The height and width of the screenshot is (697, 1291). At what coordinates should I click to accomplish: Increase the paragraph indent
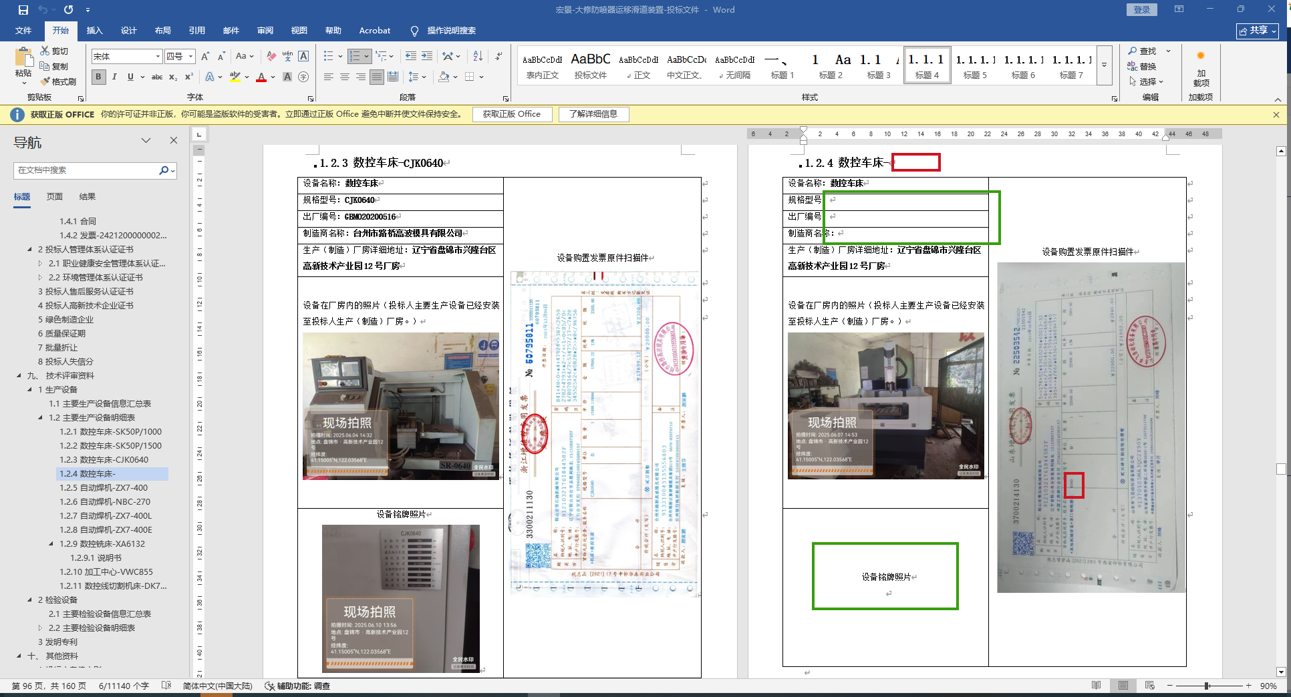tap(427, 56)
